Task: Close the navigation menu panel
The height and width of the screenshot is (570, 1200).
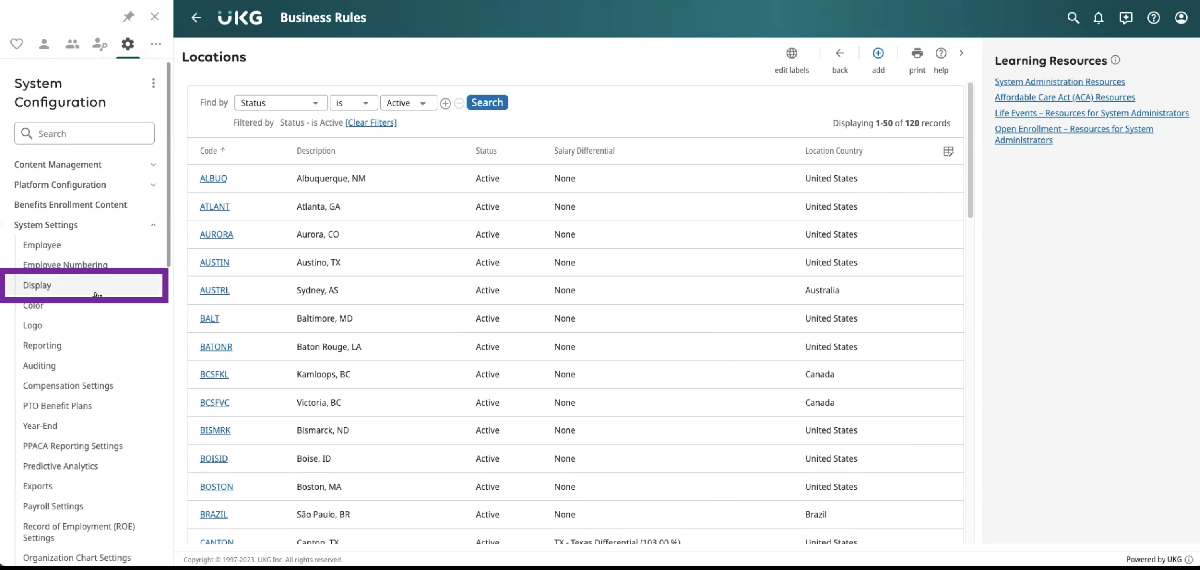Action: pos(155,17)
